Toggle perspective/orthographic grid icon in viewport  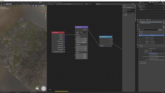coord(45,19)
